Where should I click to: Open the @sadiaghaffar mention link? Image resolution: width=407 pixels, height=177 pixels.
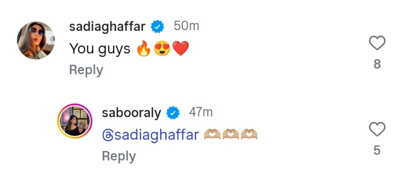150,135
